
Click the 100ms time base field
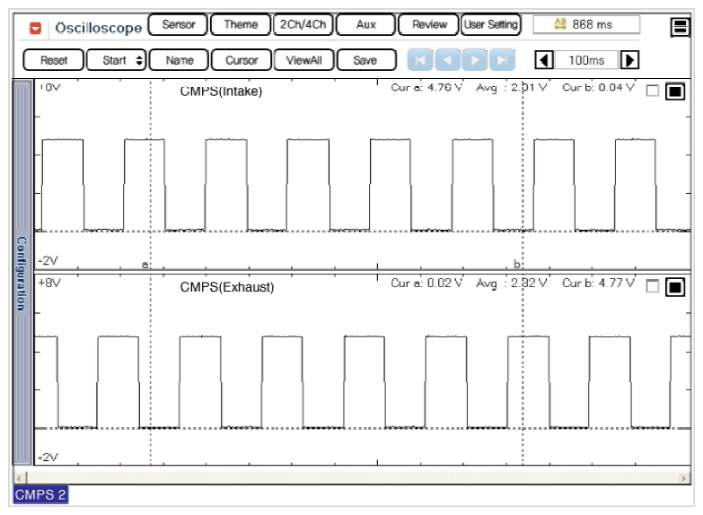pyautogui.click(x=586, y=61)
